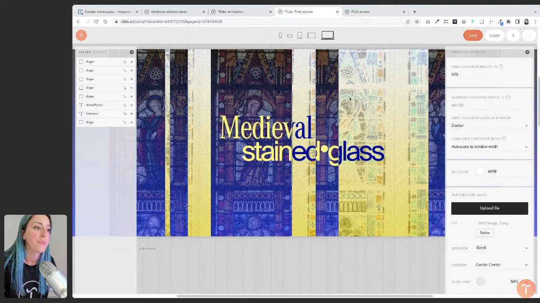
Task: Click the dark V extension icon
Action: click(455, 21)
